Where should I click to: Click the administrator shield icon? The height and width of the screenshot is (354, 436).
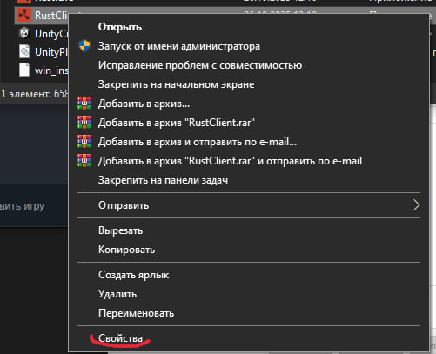coord(84,46)
